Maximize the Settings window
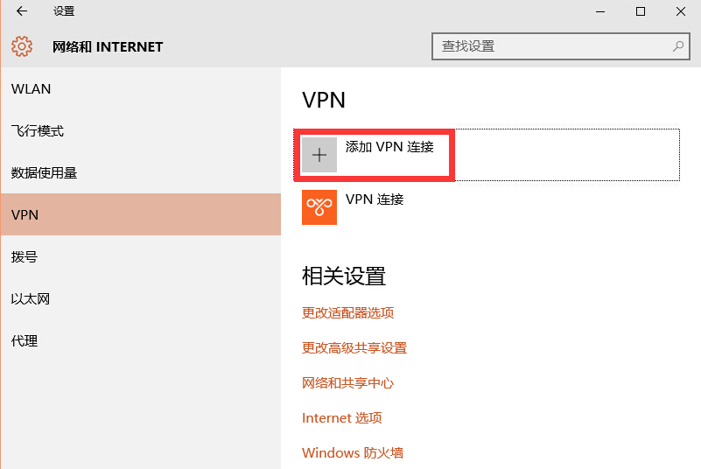The image size is (701, 469). pos(641,11)
